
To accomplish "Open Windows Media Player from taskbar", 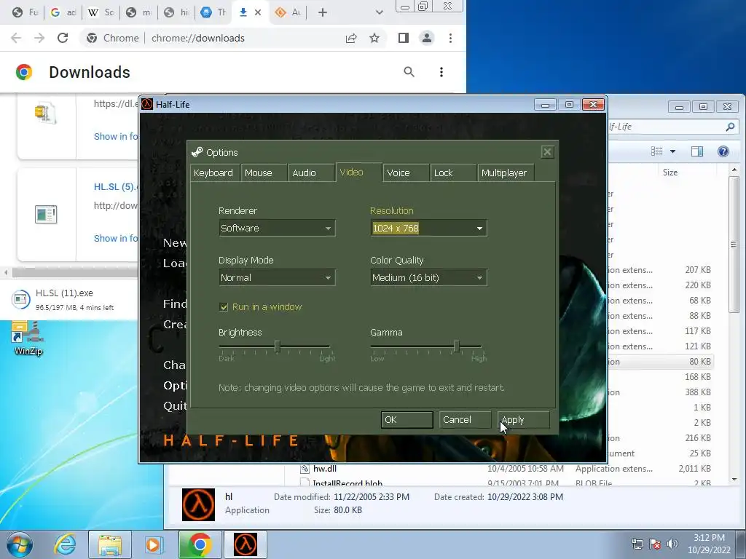I will [x=154, y=544].
